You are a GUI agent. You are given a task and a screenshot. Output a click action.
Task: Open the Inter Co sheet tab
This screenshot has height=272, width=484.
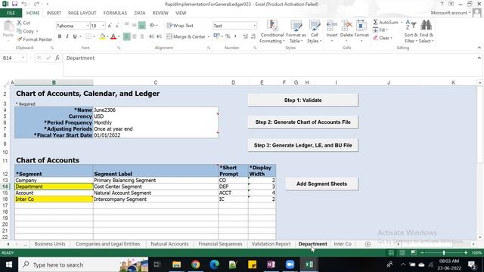[x=343, y=244]
